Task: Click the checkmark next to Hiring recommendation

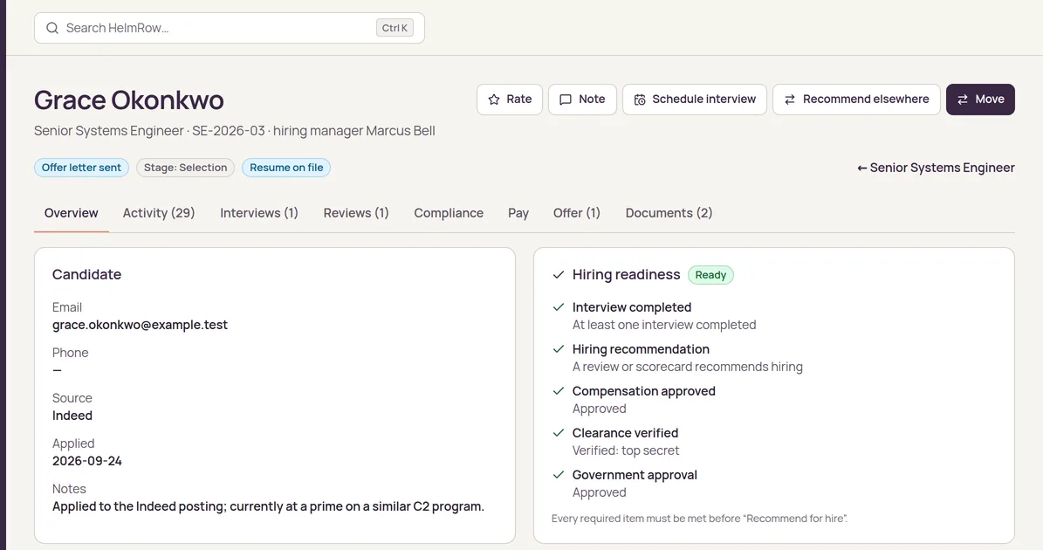Action: 558,349
